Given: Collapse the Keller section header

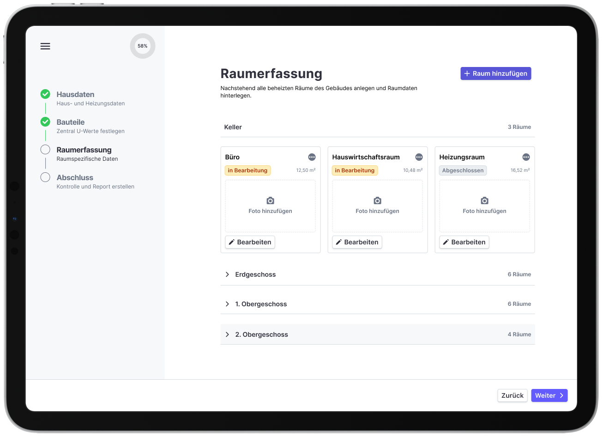Looking at the screenshot, I should tap(378, 127).
